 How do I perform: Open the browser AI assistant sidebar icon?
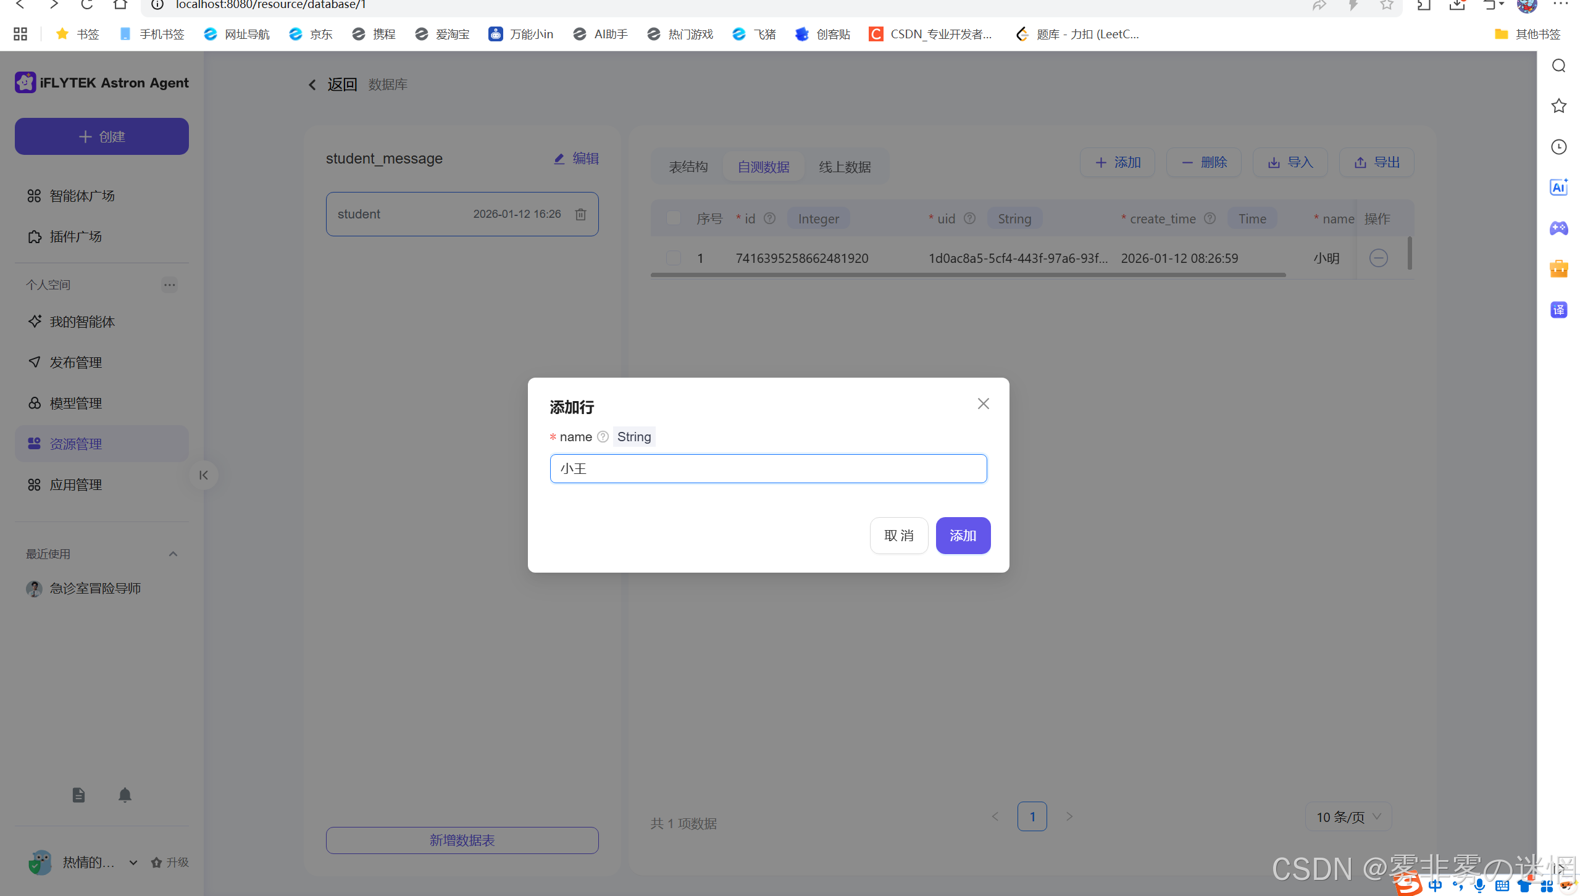tap(1558, 187)
